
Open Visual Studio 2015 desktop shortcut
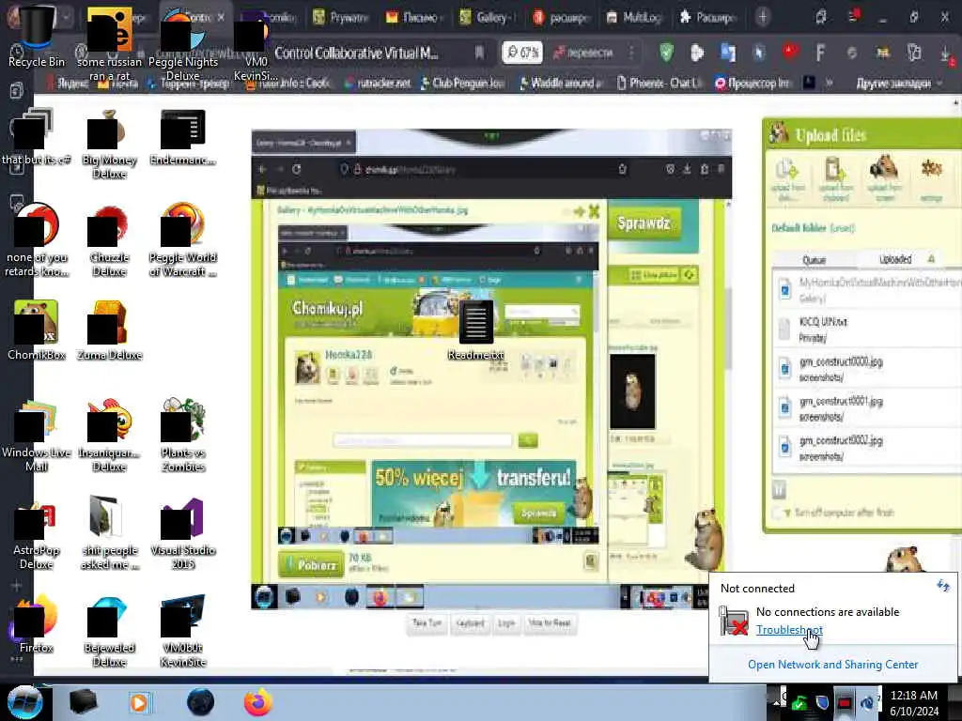pos(183,532)
